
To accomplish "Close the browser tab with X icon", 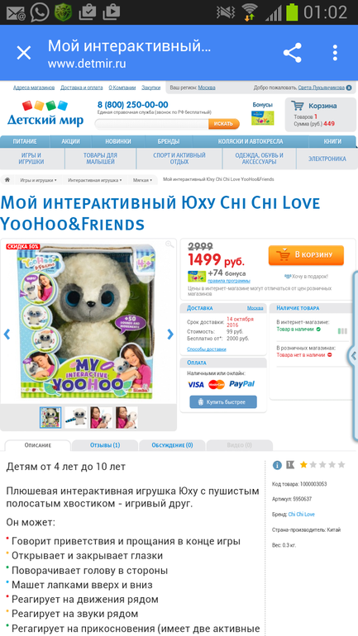I will point(23,53).
